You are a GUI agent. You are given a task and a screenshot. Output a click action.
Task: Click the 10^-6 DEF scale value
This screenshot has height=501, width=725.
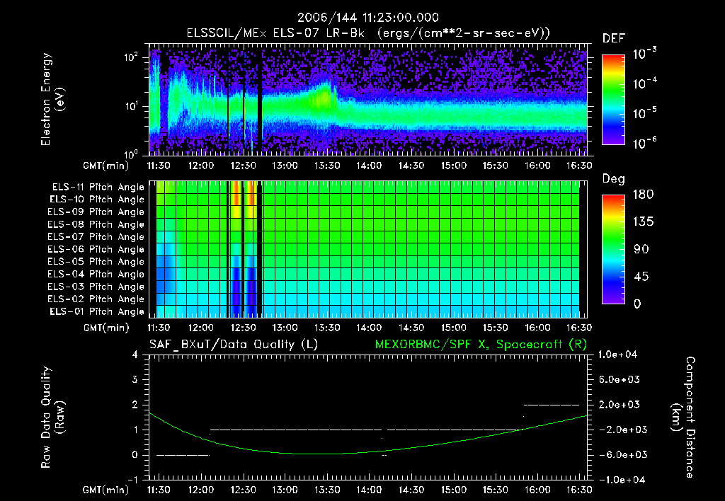coord(644,143)
